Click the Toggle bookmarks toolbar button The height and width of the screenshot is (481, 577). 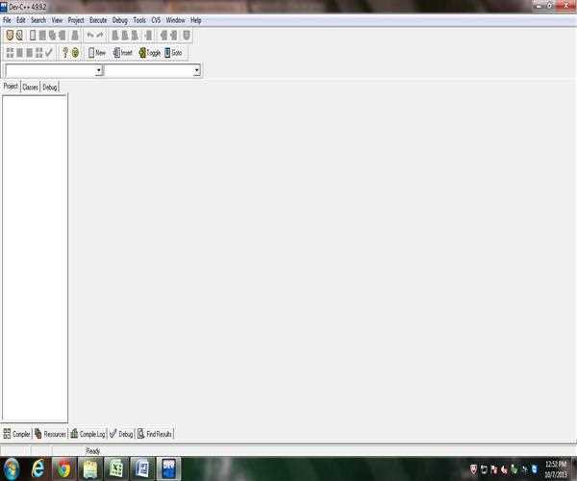coord(149,53)
